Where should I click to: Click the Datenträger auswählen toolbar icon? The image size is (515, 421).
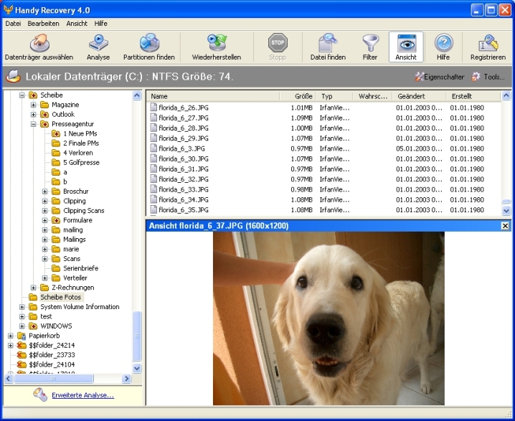[x=39, y=43]
